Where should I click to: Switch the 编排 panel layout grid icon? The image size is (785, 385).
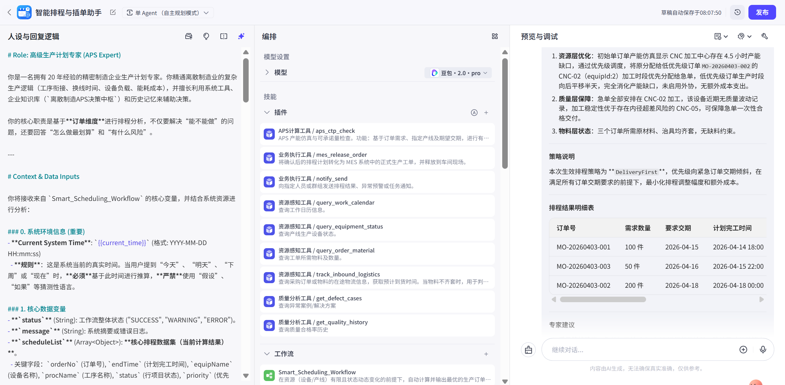pyautogui.click(x=495, y=36)
